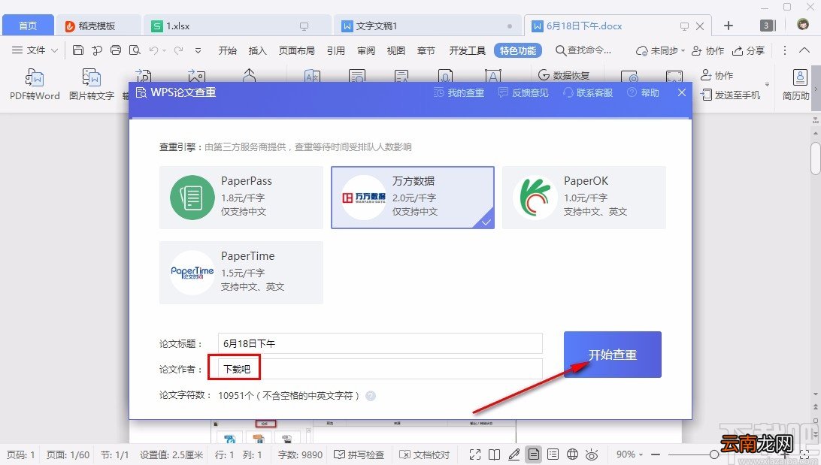Select the PaperOK check engine
Screen dimensions: 821x465
coord(584,198)
